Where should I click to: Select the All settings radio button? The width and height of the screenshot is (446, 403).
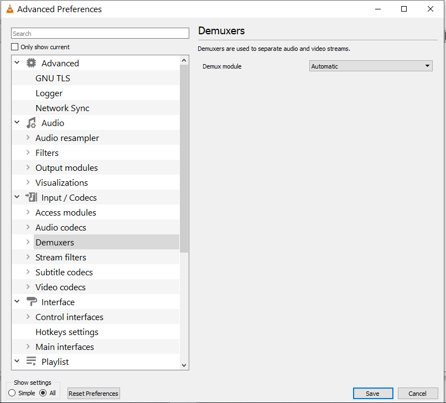43,392
